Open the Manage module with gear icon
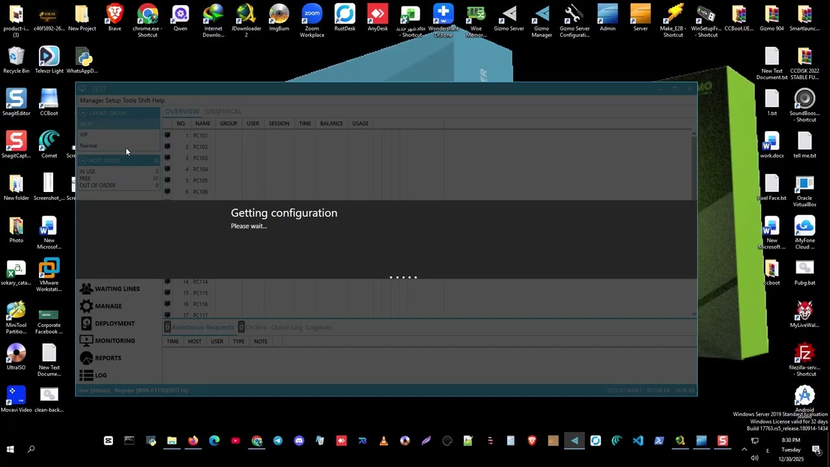This screenshot has width=830, height=467. [101, 306]
